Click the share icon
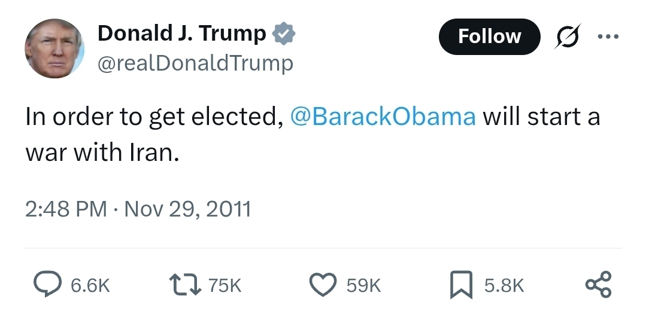 599,285
